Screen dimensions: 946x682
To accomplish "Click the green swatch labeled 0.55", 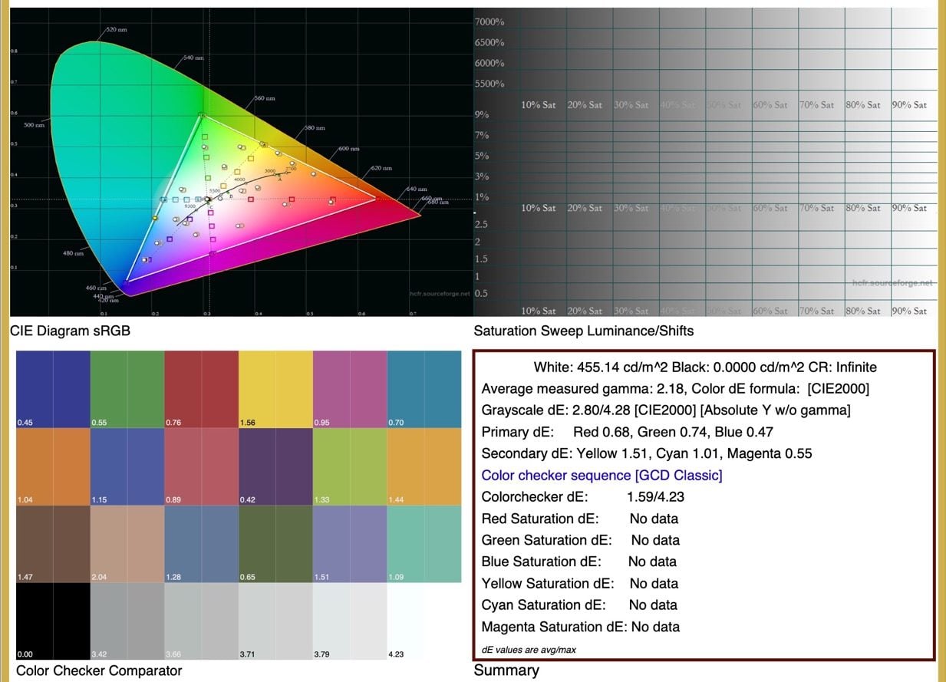I will (127, 390).
